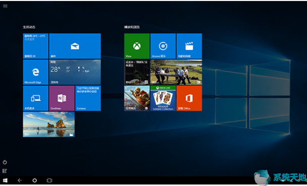
Task: Show the All apps list icon
Action: [5, 171]
